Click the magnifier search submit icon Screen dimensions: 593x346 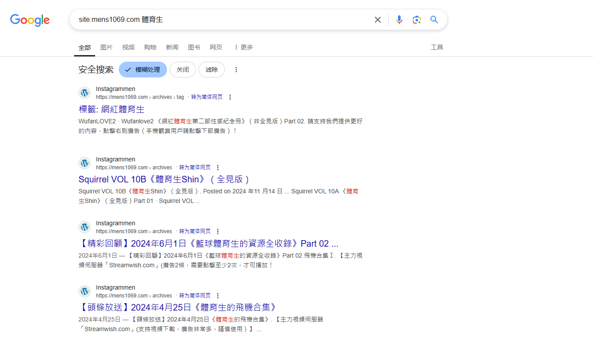(434, 20)
